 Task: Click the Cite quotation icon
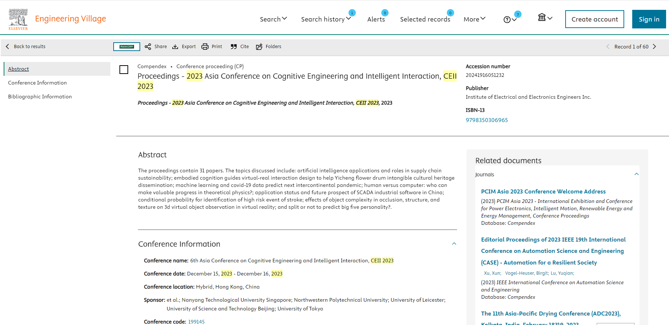(234, 47)
